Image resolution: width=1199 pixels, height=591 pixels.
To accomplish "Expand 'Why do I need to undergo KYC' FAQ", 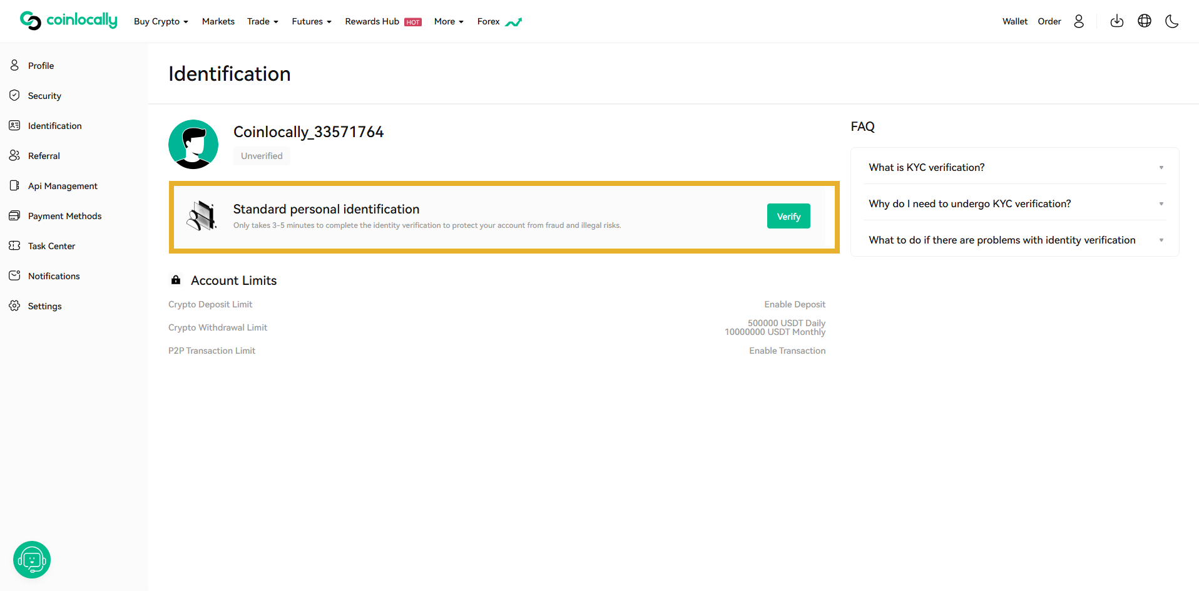I will click(1015, 203).
